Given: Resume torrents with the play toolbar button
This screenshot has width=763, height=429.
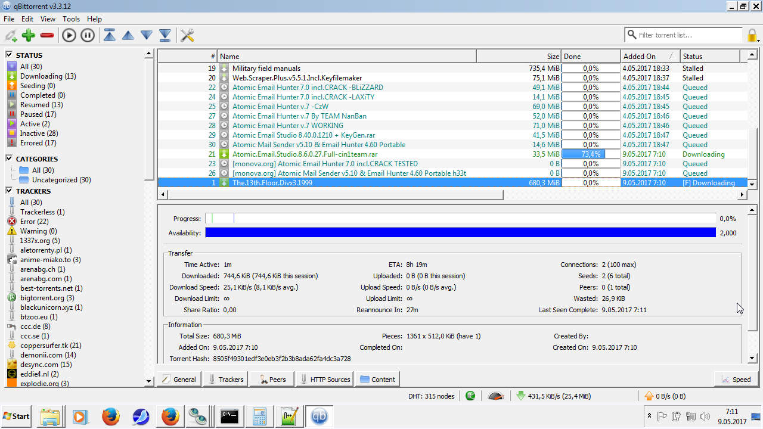Looking at the screenshot, I should 69,35.
